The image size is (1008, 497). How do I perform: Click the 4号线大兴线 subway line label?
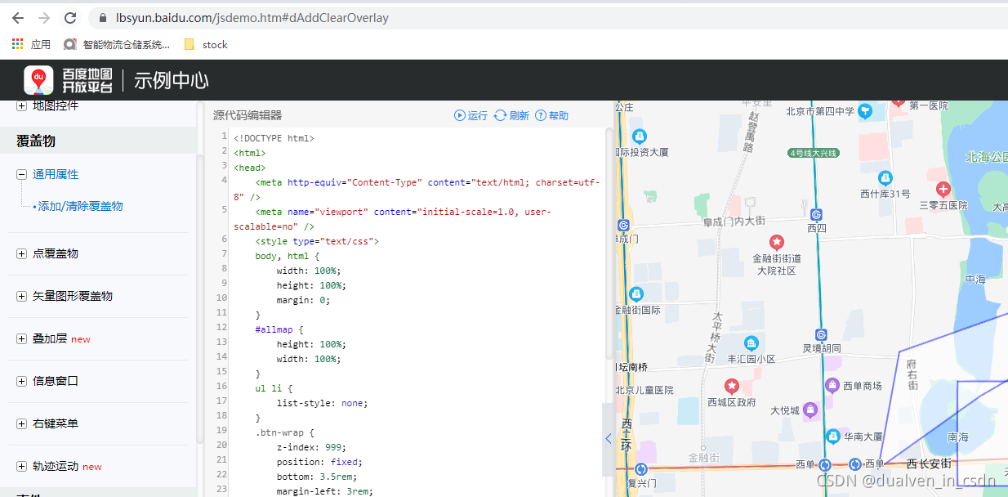(x=813, y=154)
